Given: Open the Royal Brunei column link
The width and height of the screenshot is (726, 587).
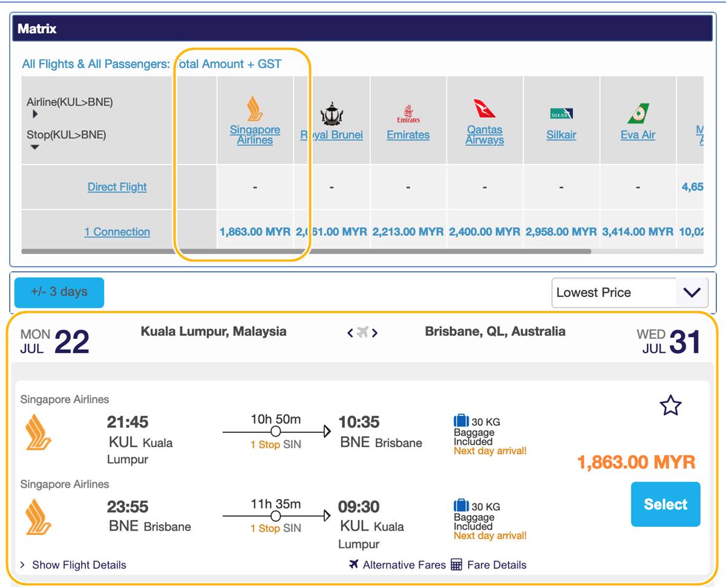Looking at the screenshot, I should tap(332, 135).
